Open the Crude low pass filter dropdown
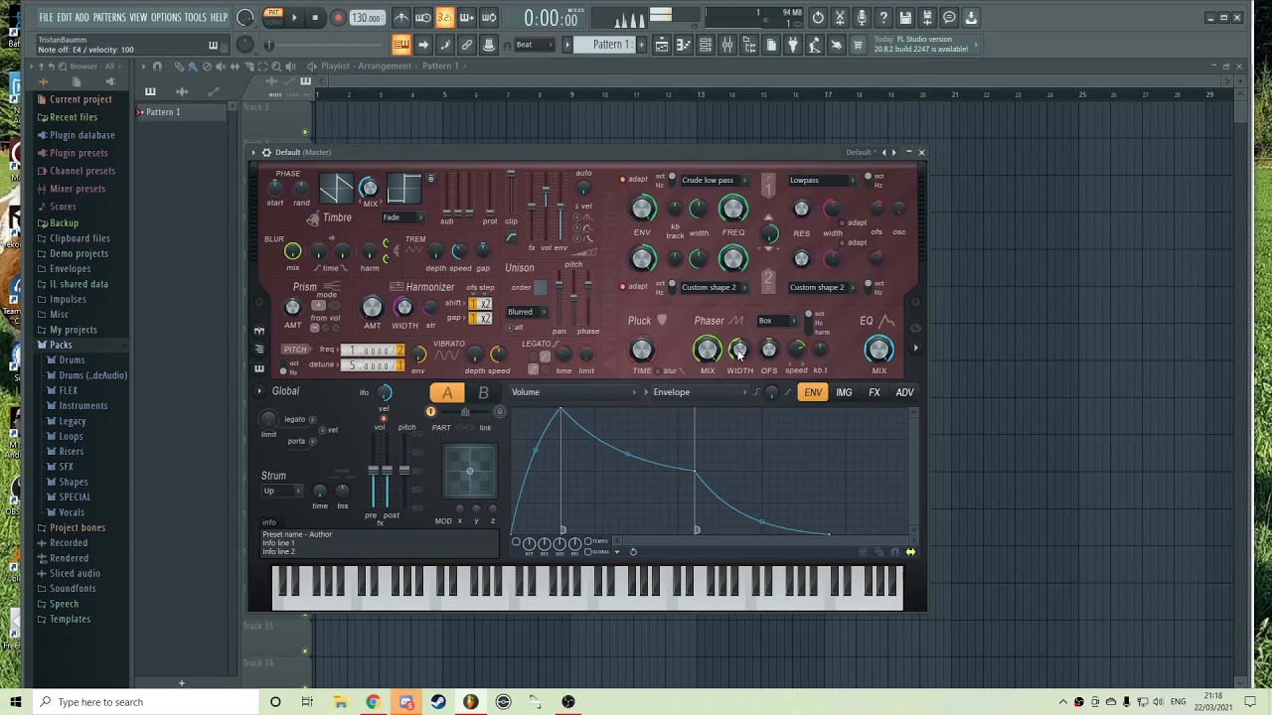The height and width of the screenshot is (715, 1272). [713, 180]
